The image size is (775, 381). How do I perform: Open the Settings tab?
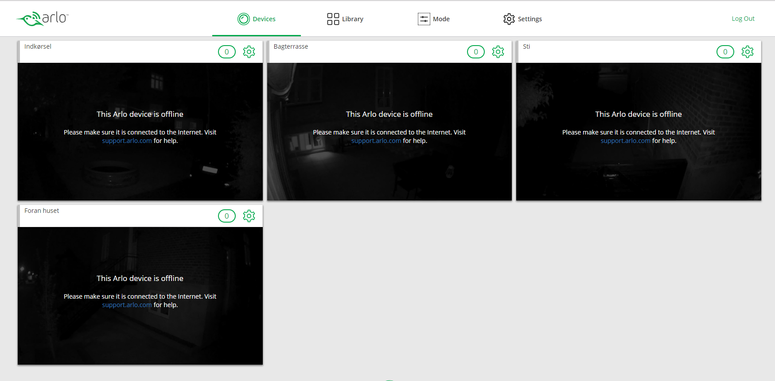tap(522, 19)
